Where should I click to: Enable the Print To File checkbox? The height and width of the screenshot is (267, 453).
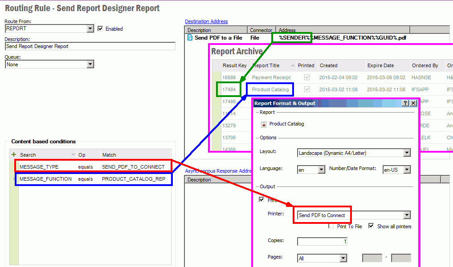(331, 227)
